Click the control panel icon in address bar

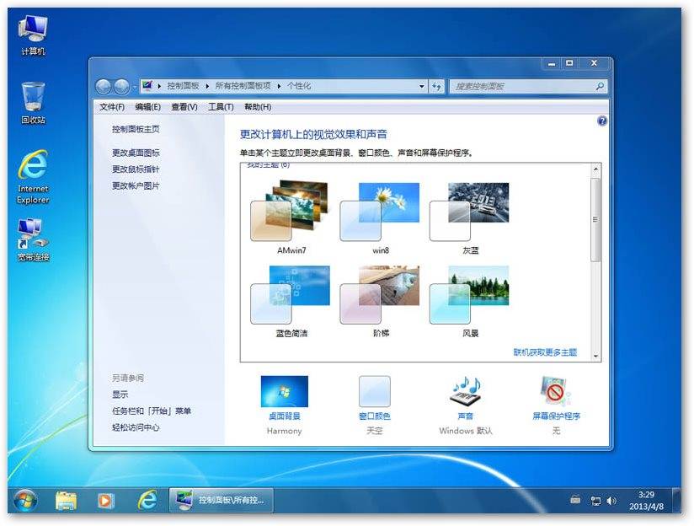[147, 86]
